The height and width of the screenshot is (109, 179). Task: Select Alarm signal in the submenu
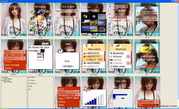coord(72,98)
